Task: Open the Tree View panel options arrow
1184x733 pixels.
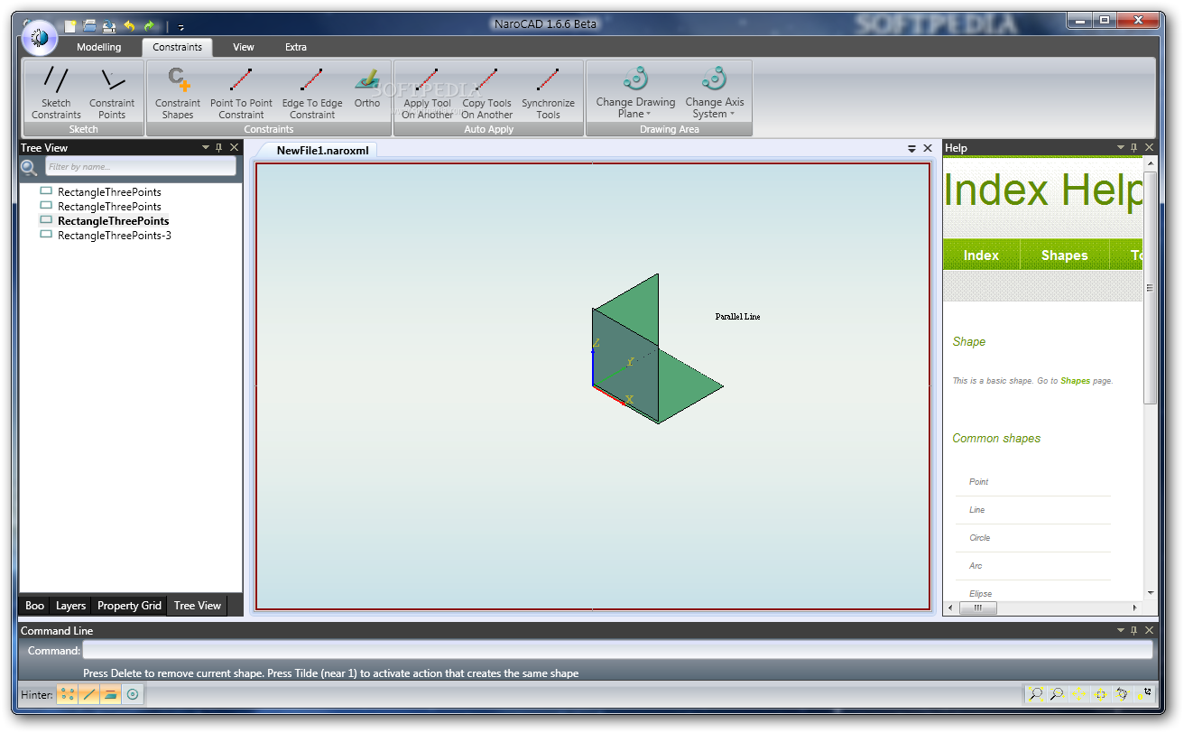Action: click(x=206, y=147)
